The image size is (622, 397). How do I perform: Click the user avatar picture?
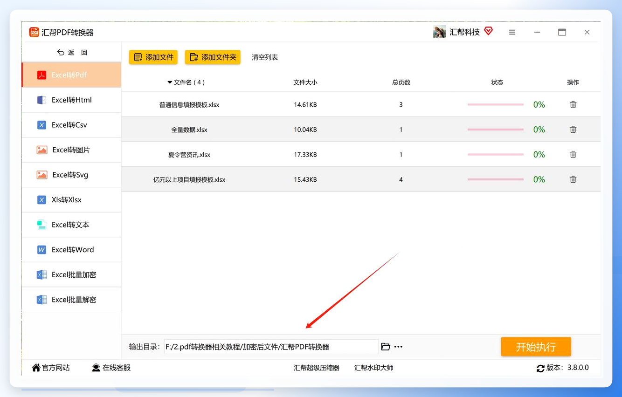439,32
